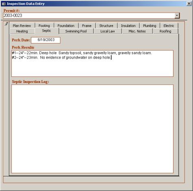Open the Insulation tab
The image size is (193, 191).
tap(128, 26)
